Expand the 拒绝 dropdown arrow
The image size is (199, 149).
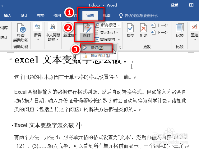point(144,40)
